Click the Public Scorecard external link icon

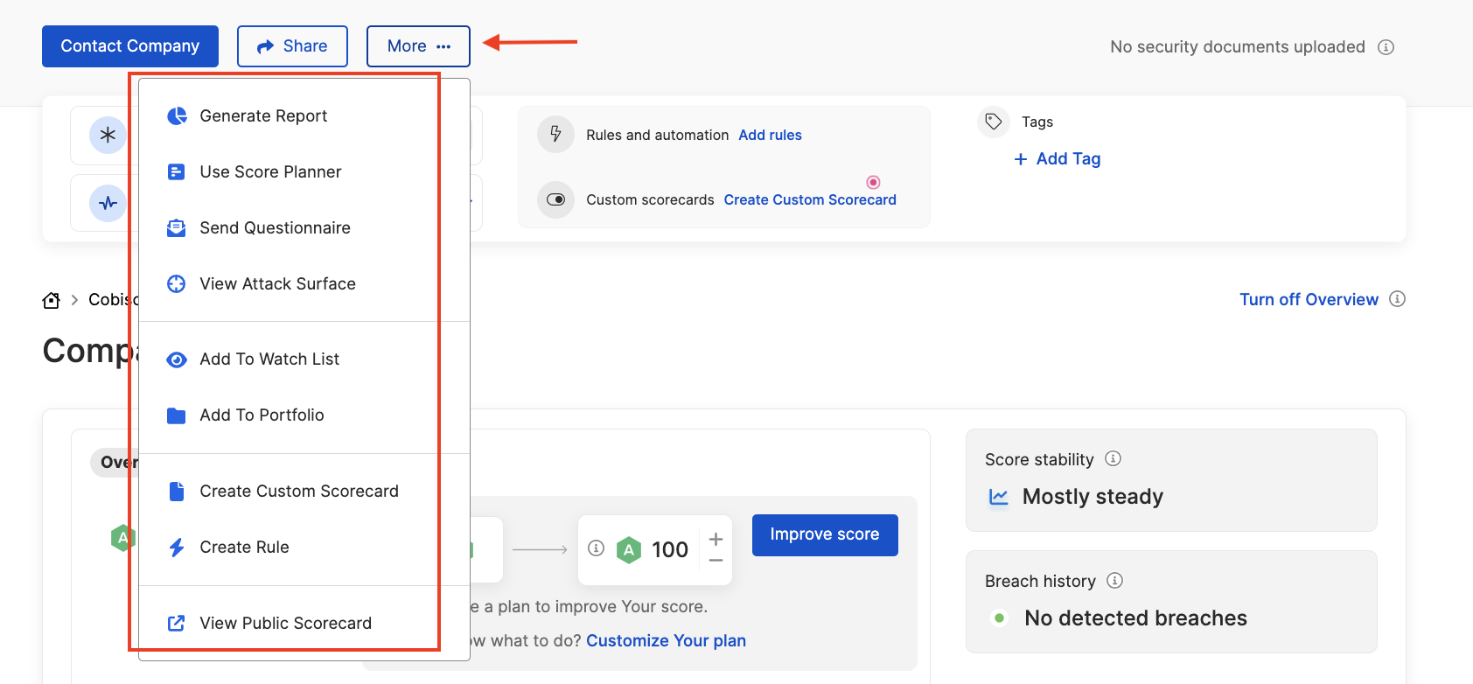(x=177, y=624)
